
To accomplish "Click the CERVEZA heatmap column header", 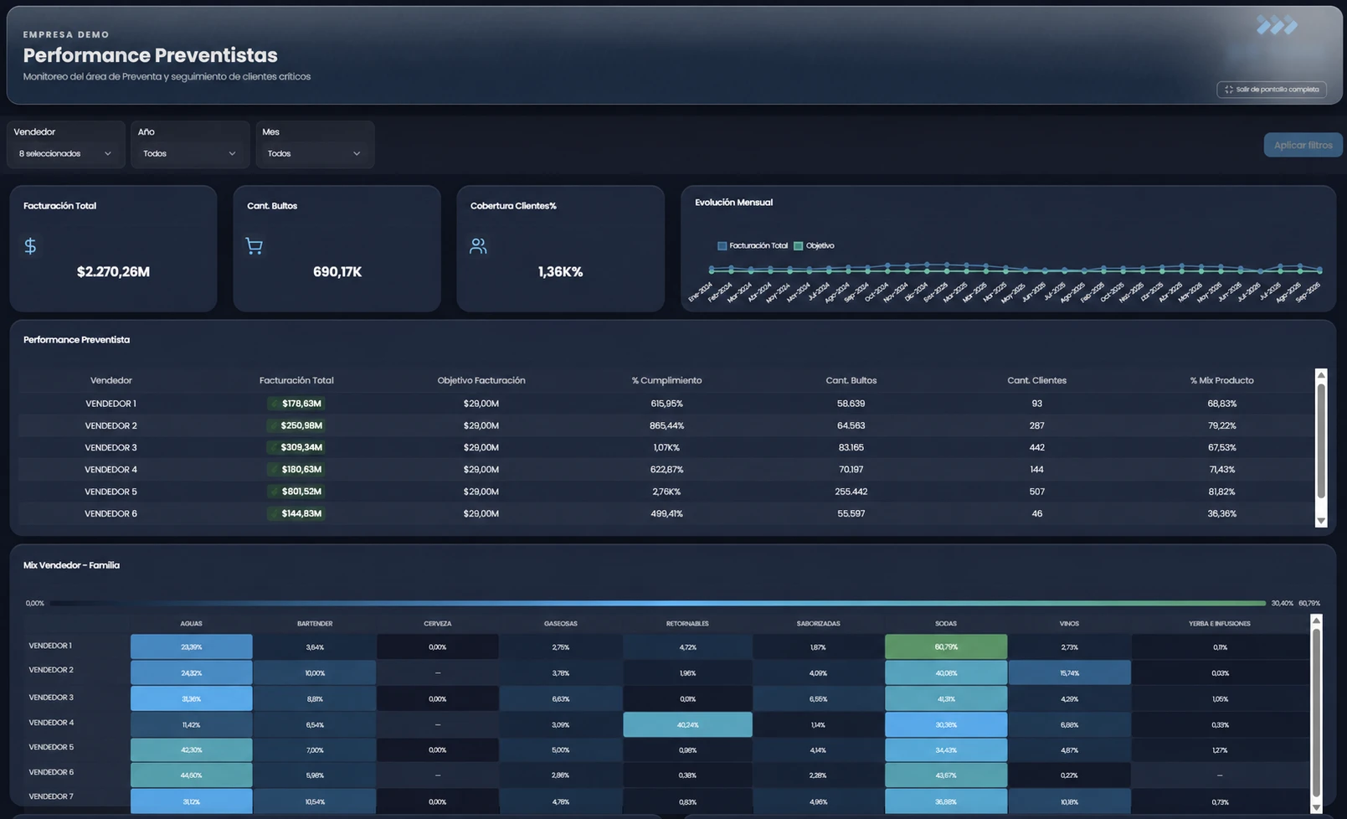I will click(x=437, y=624).
